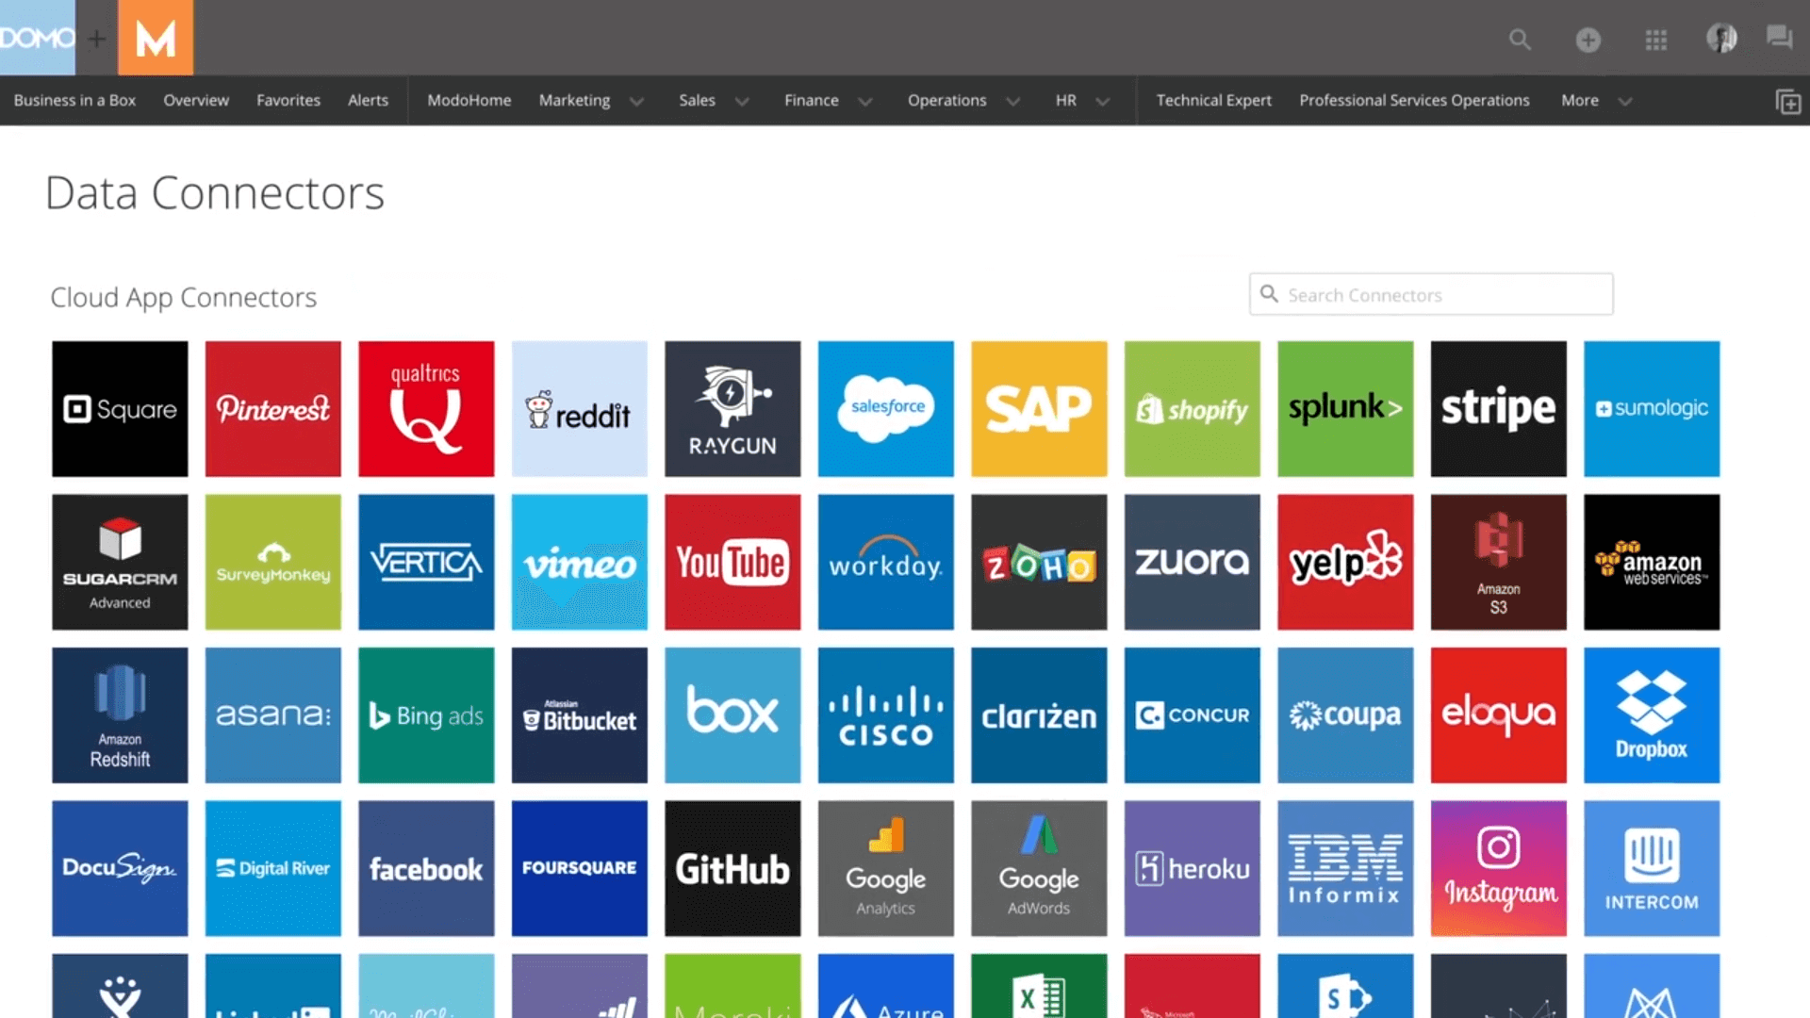Choose the Google Analytics connector
Image resolution: width=1810 pixels, height=1018 pixels.
tap(886, 868)
